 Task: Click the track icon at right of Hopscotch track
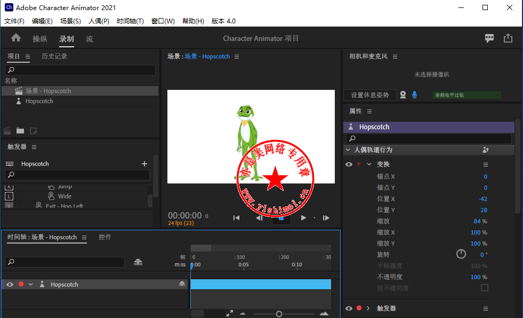[x=182, y=284]
